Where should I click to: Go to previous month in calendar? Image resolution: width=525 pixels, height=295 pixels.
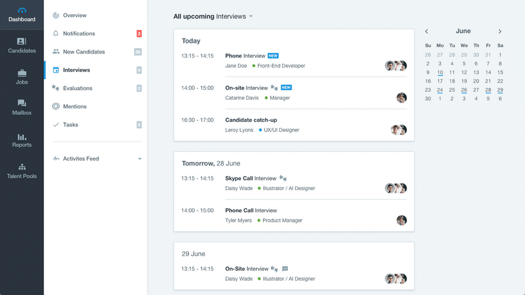coord(427,32)
